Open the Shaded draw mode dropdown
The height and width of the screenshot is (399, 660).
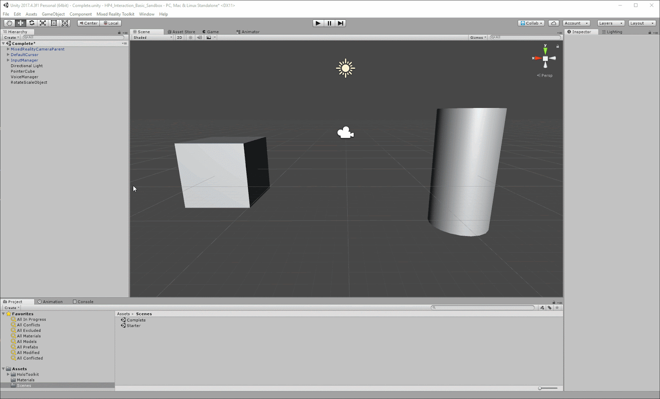pos(153,38)
